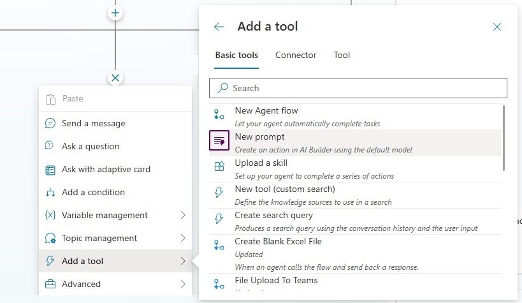This screenshot has width=522, height=303.
Task: Click the Paste menu entry
Action: (x=115, y=99)
